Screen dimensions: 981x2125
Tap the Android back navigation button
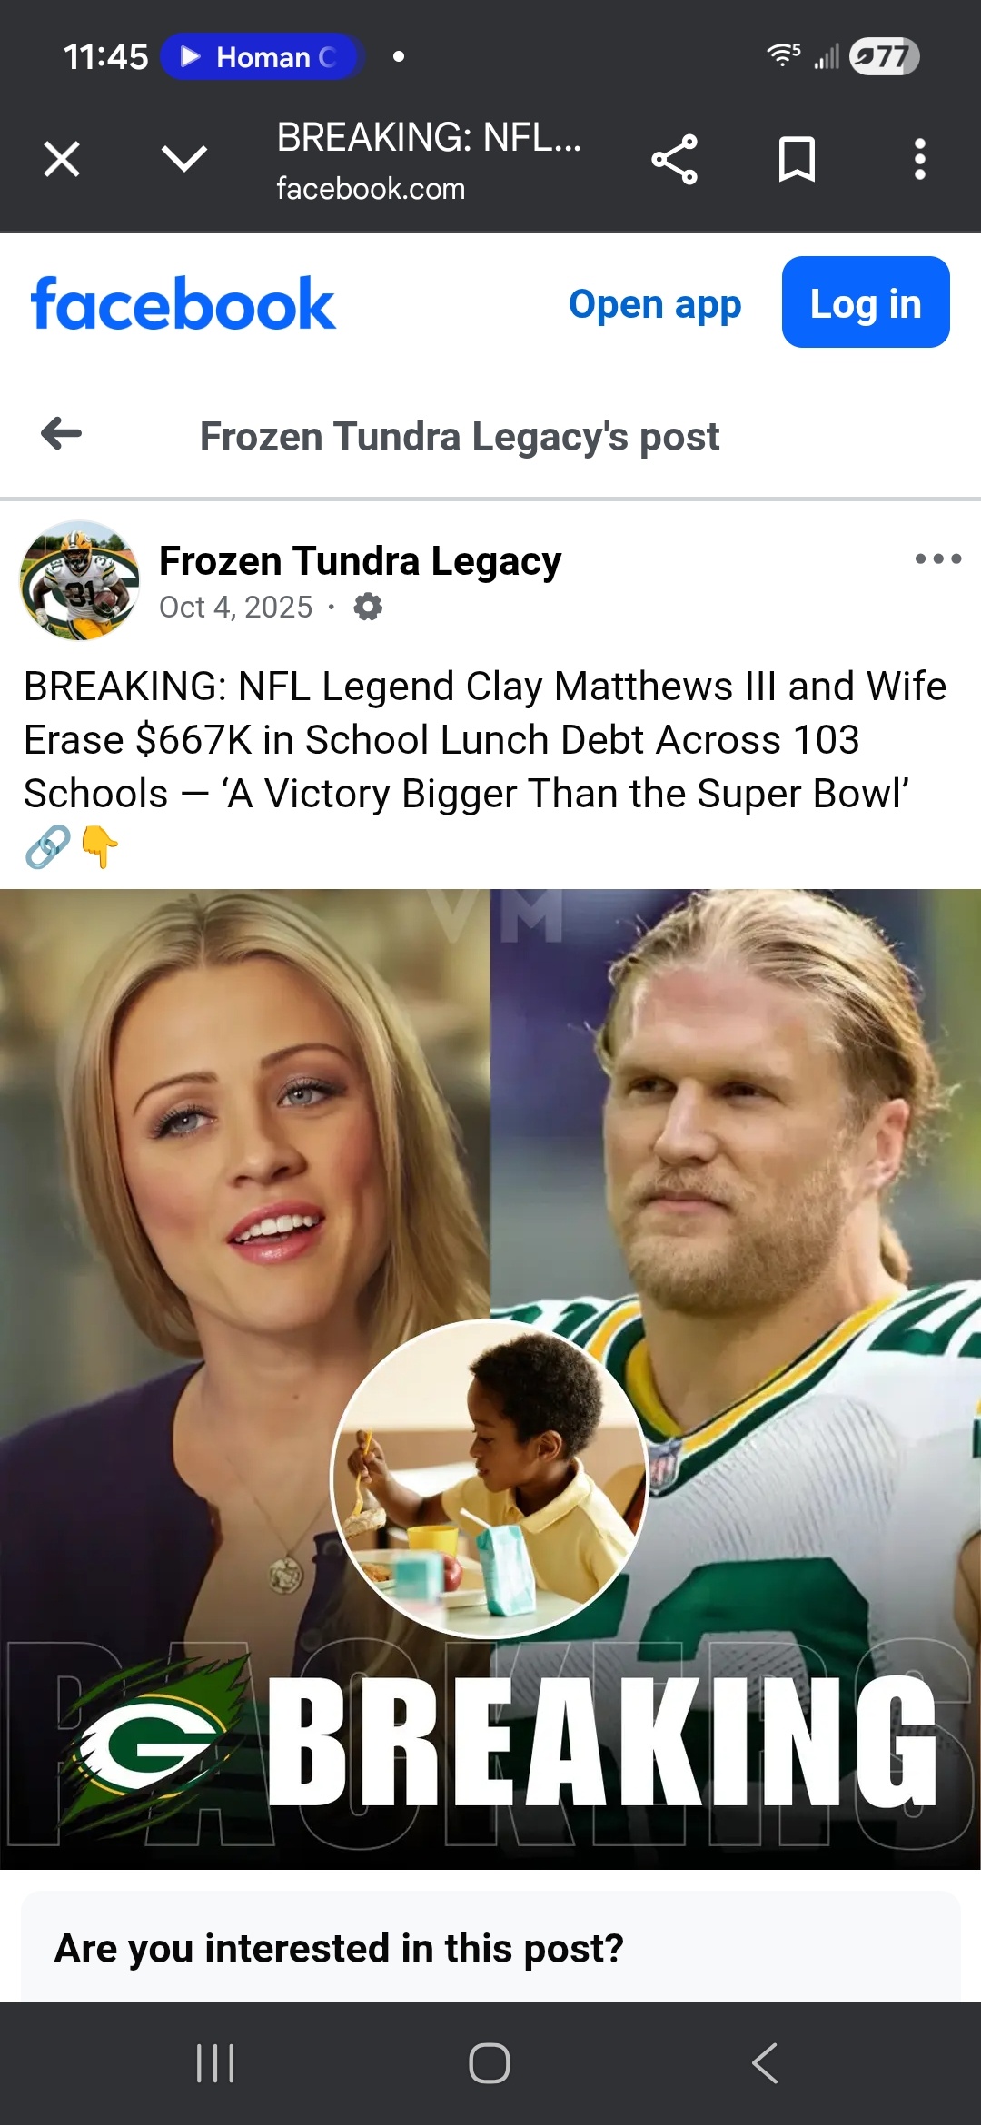(x=765, y=2063)
